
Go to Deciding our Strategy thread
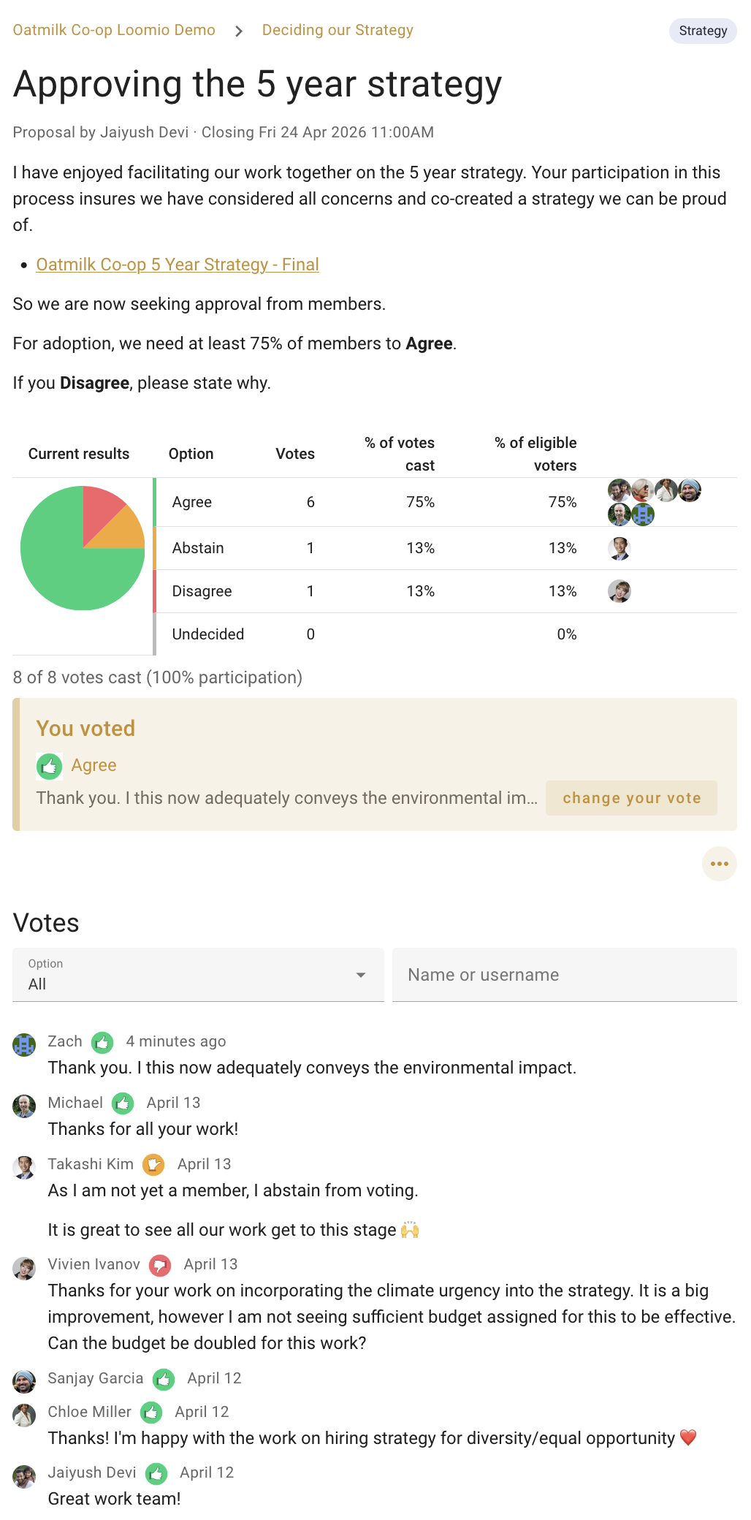click(338, 30)
